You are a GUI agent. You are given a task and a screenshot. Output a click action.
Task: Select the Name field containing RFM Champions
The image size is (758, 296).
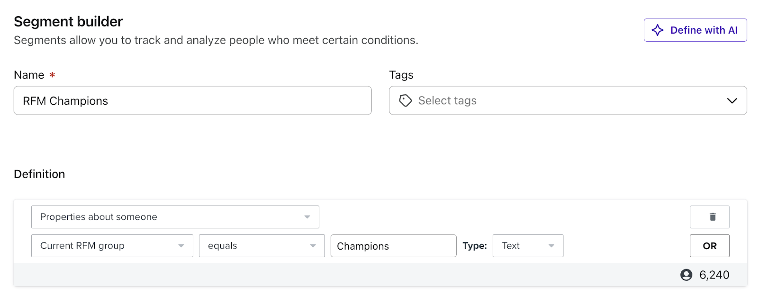click(x=192, y=100)
